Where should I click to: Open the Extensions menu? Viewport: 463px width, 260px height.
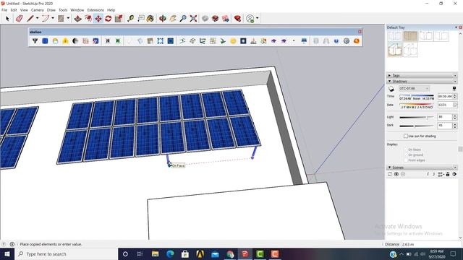point(95,10)
